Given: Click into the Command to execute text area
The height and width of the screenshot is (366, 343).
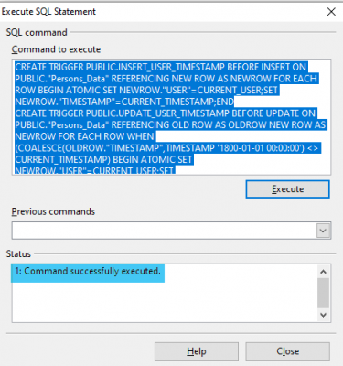Looking at the screenshot, I should (x=171, y=117).
